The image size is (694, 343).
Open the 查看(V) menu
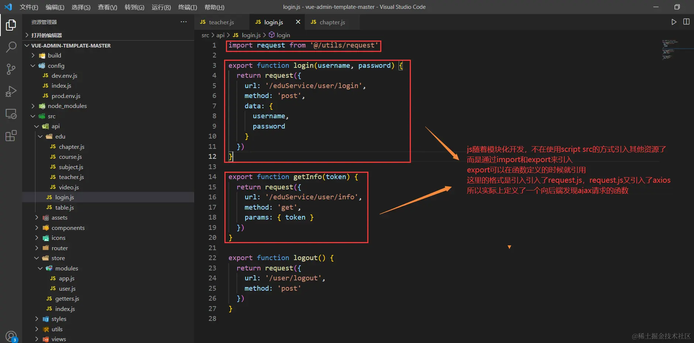107,7
